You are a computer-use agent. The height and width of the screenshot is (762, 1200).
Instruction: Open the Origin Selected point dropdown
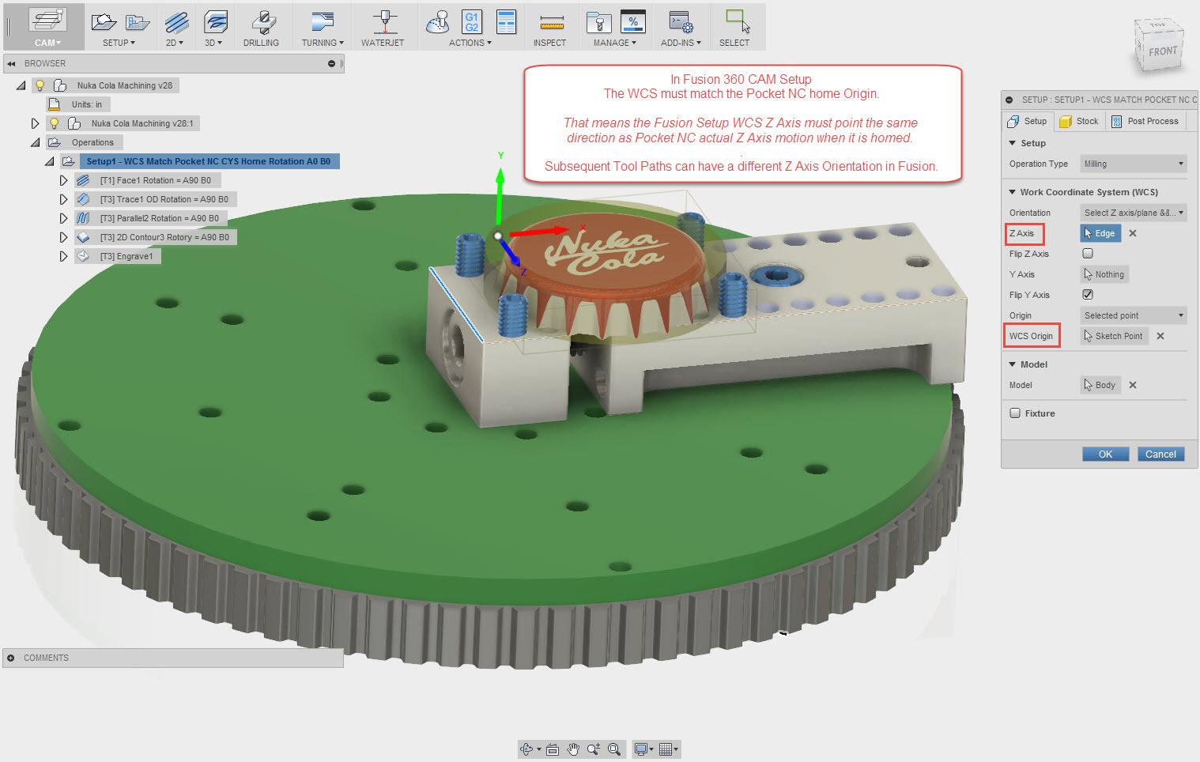point(1134,315)
